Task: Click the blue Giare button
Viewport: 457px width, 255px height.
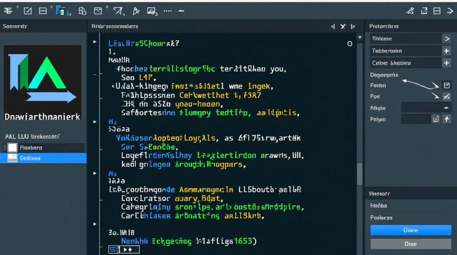Action: coord(410,230)
